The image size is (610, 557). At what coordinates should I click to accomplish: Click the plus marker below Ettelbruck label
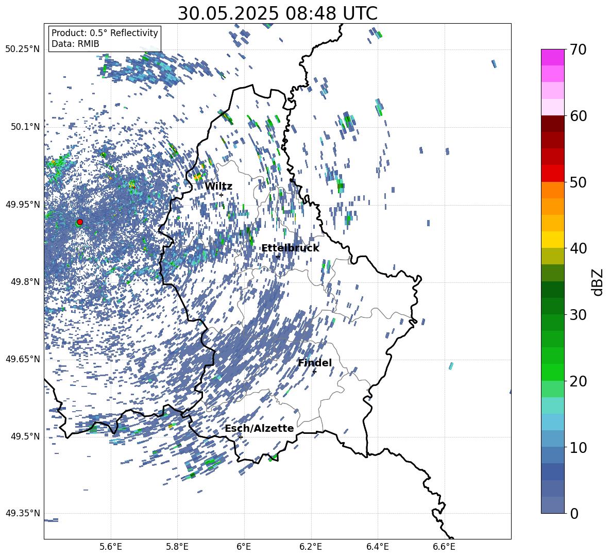[278, 257]
